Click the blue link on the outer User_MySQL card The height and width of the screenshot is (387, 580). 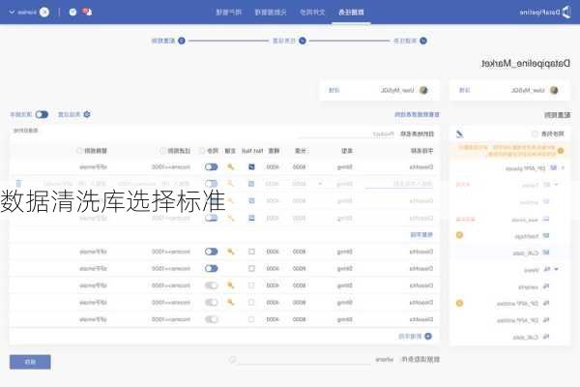[464, 90]
